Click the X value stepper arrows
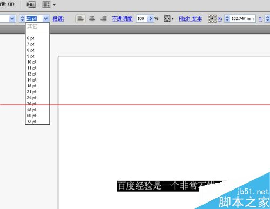 coord(227,18)
